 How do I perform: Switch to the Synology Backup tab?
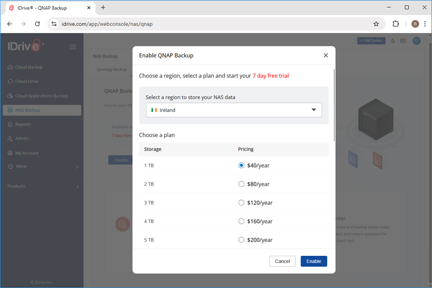tap(111, 70)
